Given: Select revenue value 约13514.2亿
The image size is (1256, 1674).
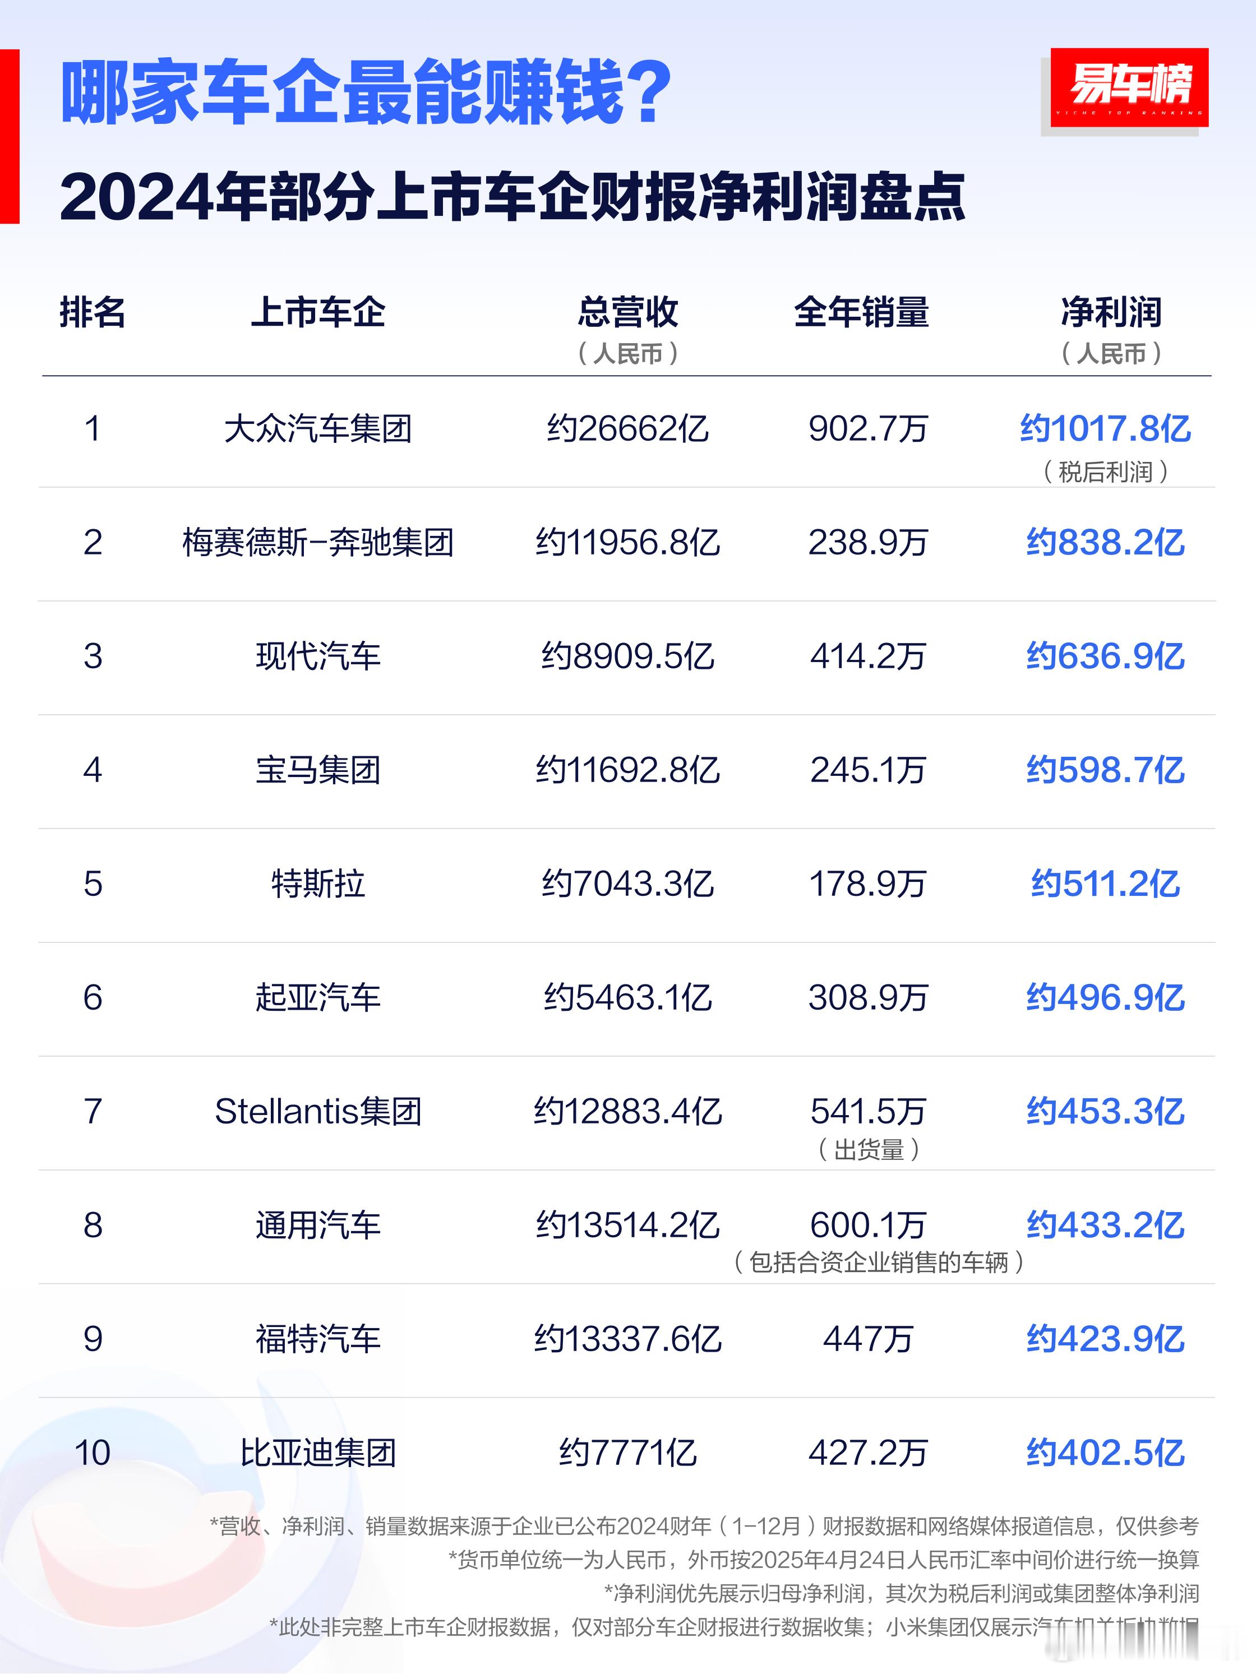Looking at the screenshot, I should pyautogui.click(x=627, y=1226).
